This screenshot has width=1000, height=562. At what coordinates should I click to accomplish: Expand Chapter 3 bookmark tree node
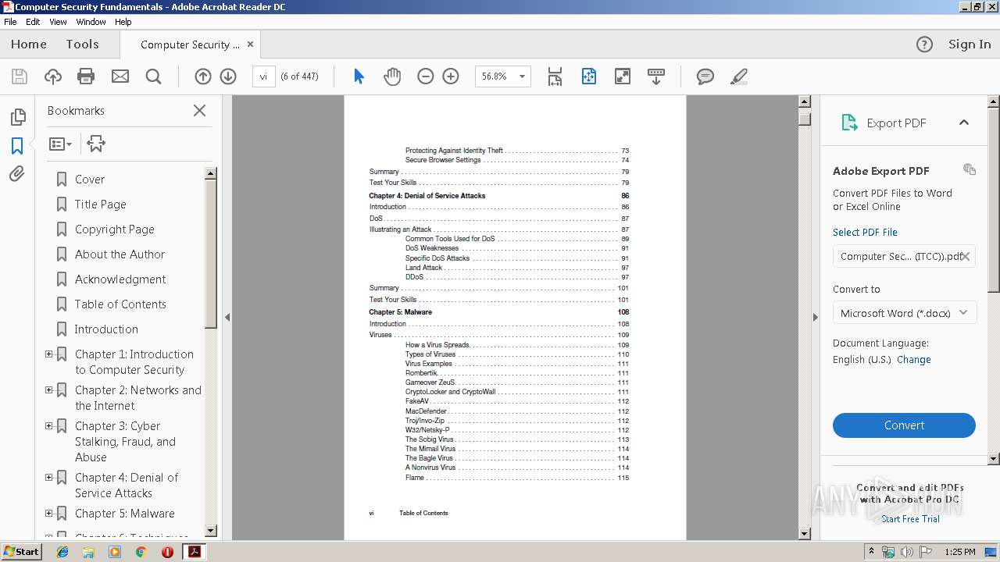click(49, 426)
